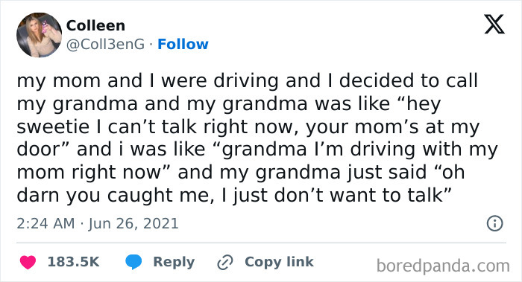Click the X logo icon
The image size is (522, 282).
pos(494,25)
